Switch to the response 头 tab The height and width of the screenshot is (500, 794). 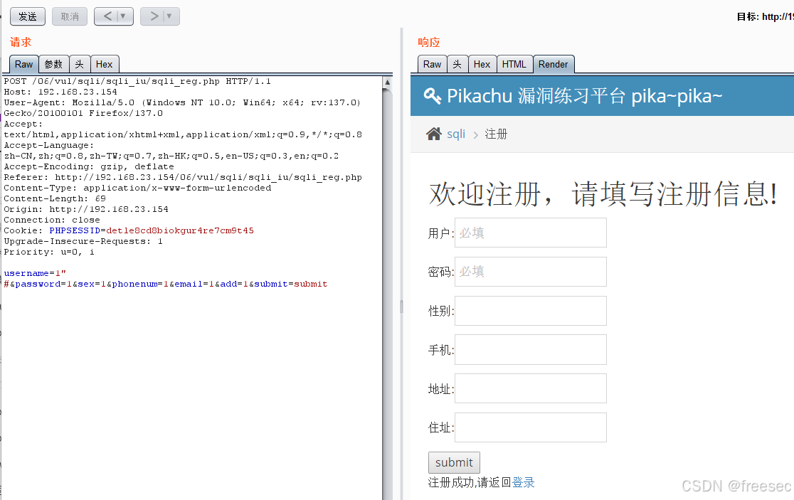(x=457, y=64)
